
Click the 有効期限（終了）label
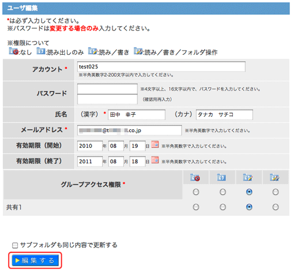tap(39, 161)
